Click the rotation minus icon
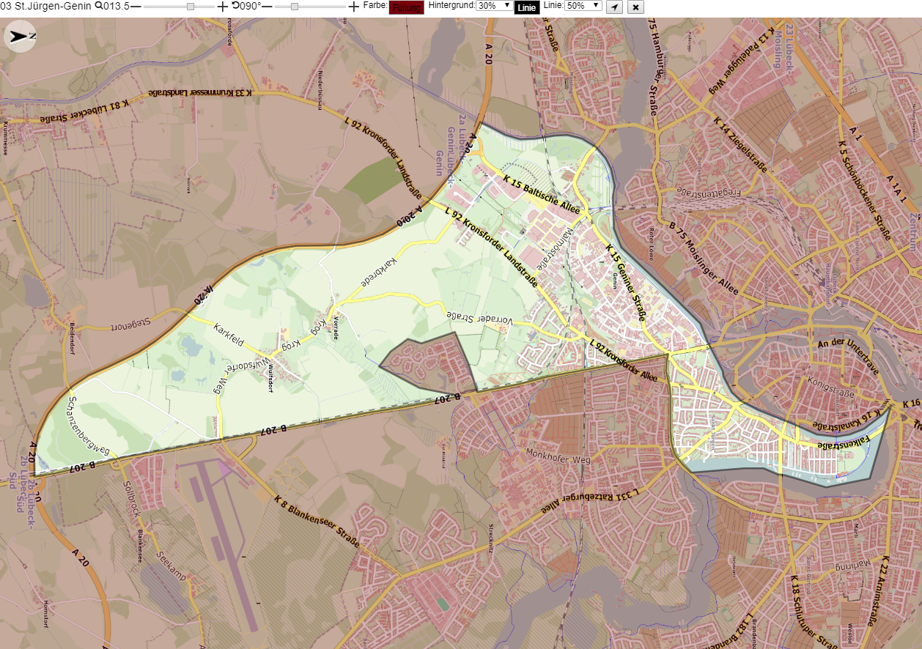Viewport: 922px width, 649px height. coord(267,6)
